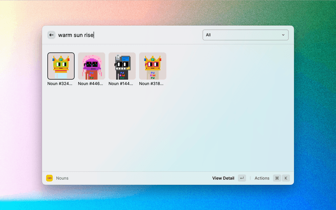
Task: Select the Noun #144 robot-head image
Action: (122, 66)
